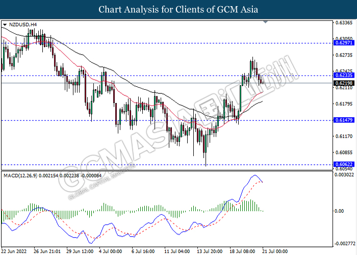Image resolution: width=357 pixels, height=255 pixels.
Task: Click the NZDUSD,H4 symbol text
Action: coord(23,24)
